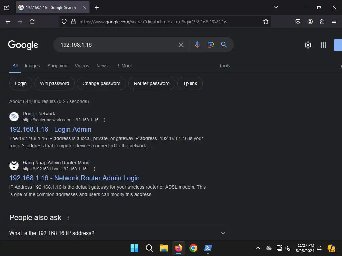Open the tracking protection shield

tap(64, 22)
